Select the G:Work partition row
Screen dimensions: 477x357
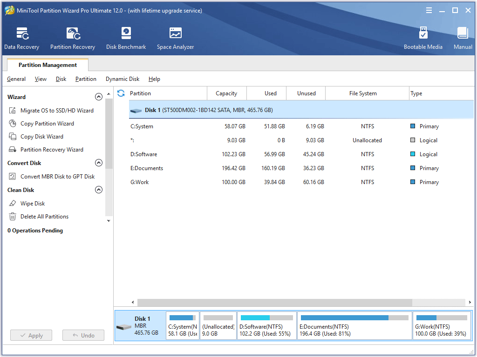[301, 182]
